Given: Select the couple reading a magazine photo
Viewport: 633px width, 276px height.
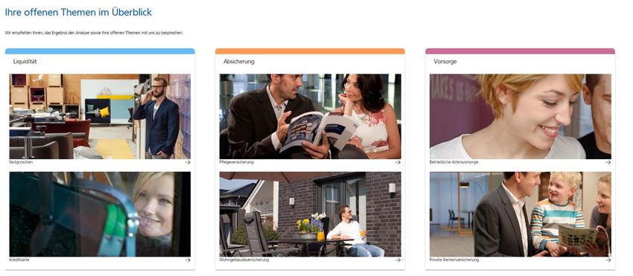Looking at the screenshot, I should tap(310, 116).
